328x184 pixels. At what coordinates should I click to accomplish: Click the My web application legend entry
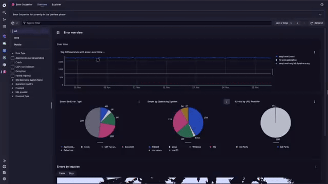[x=286, y=60]
